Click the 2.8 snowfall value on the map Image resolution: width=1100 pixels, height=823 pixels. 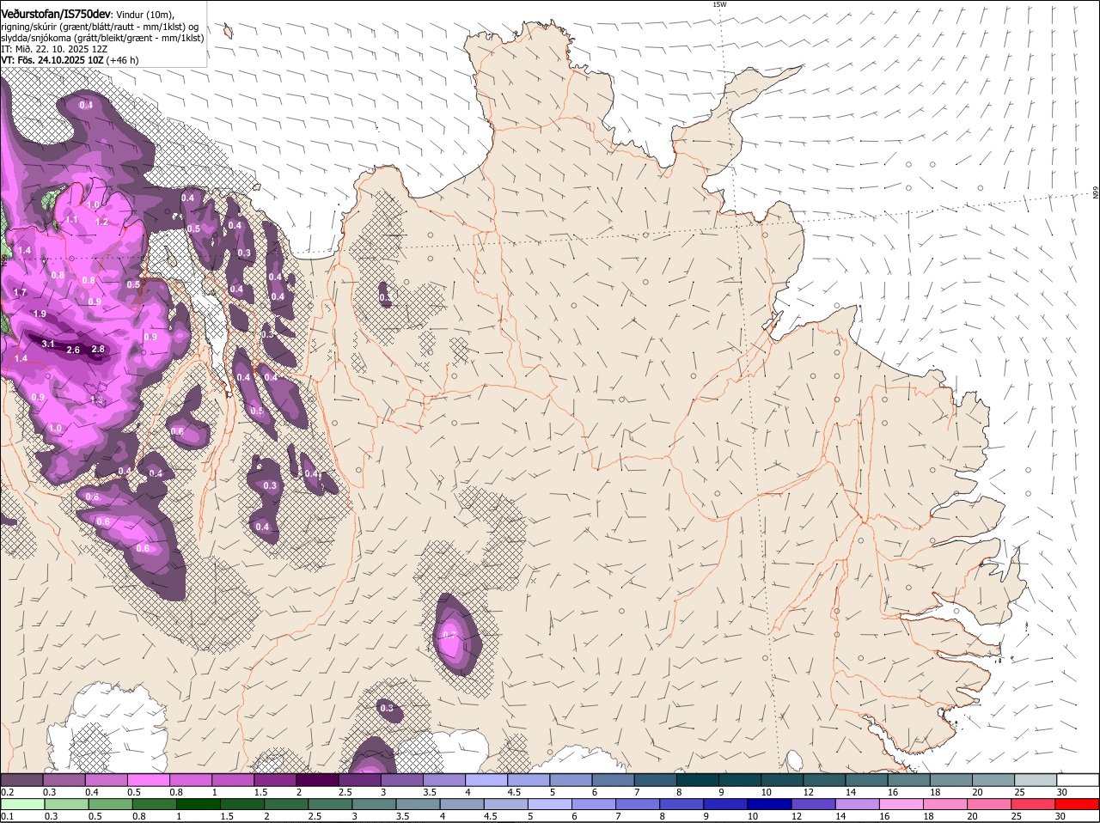98,349
